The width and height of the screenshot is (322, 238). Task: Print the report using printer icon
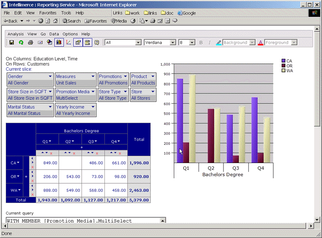(31, 42)
